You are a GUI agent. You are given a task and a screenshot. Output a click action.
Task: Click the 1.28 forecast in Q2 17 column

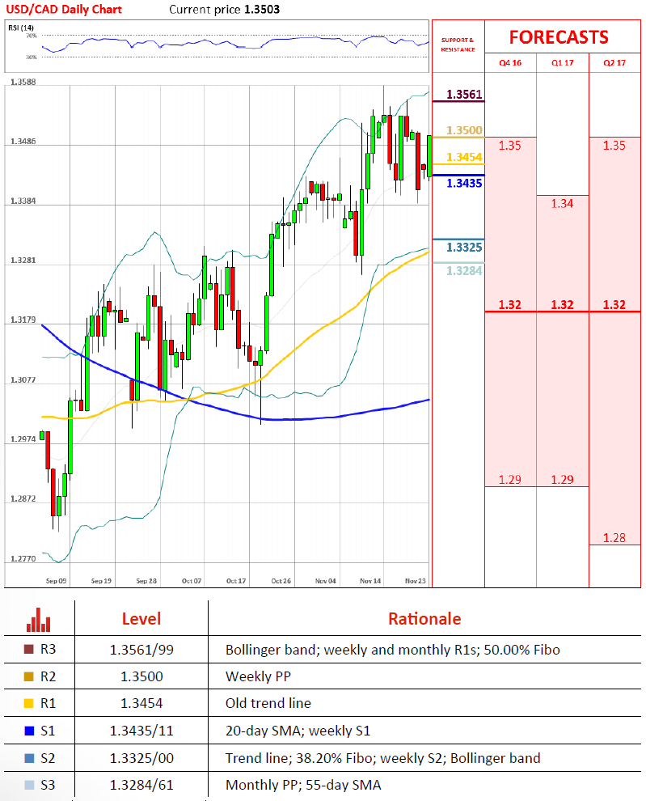point(614,538)
